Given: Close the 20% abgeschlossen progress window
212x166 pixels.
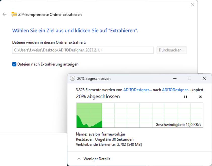Looking at the screenshot, I should [x=204, y=79].
